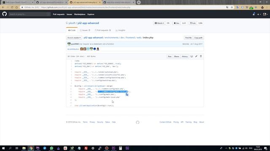Open Telegram from the taskbar
This screenshot has height=151, width=270.
(45, 148)
